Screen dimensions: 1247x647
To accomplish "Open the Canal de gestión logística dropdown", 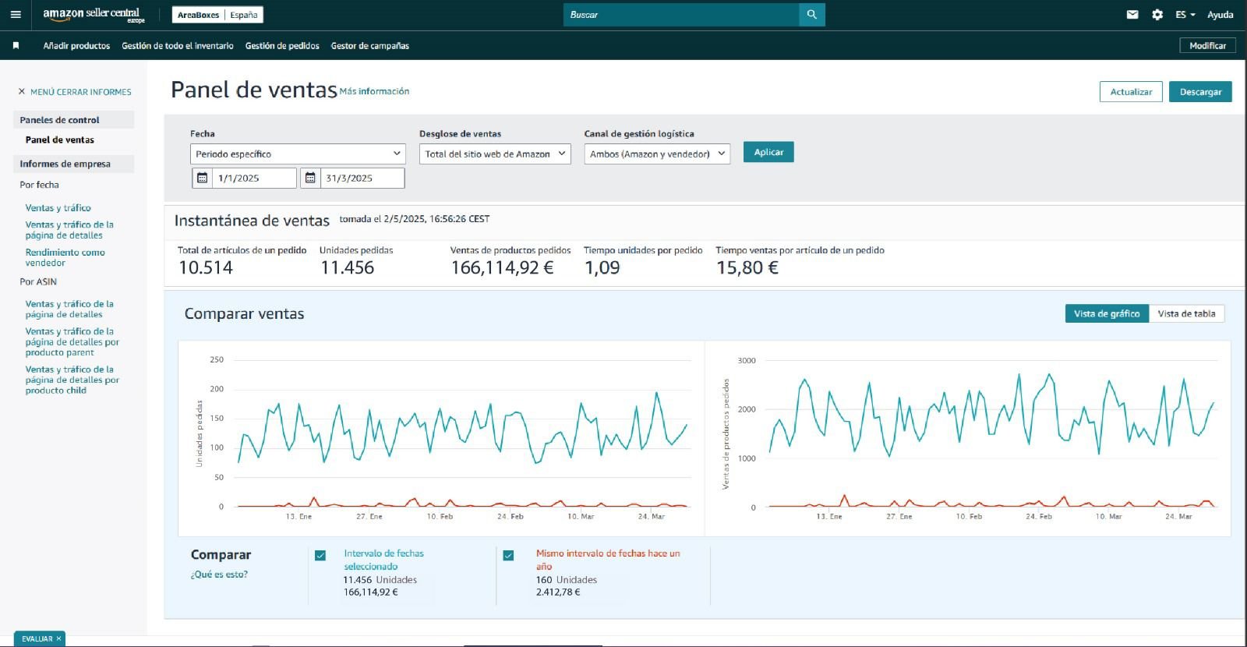I will tap(657, 154).
